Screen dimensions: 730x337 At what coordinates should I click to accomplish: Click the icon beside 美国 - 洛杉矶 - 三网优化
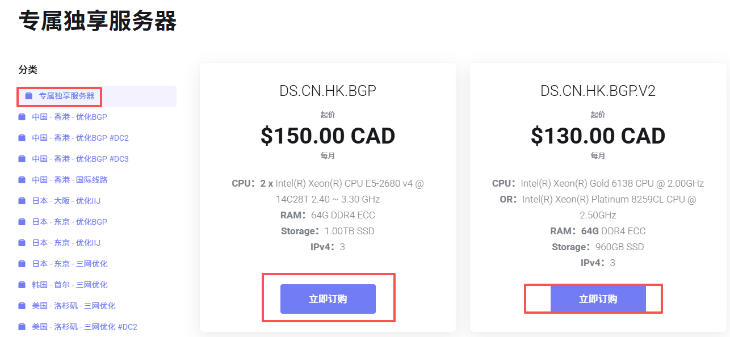click(22, 306)
